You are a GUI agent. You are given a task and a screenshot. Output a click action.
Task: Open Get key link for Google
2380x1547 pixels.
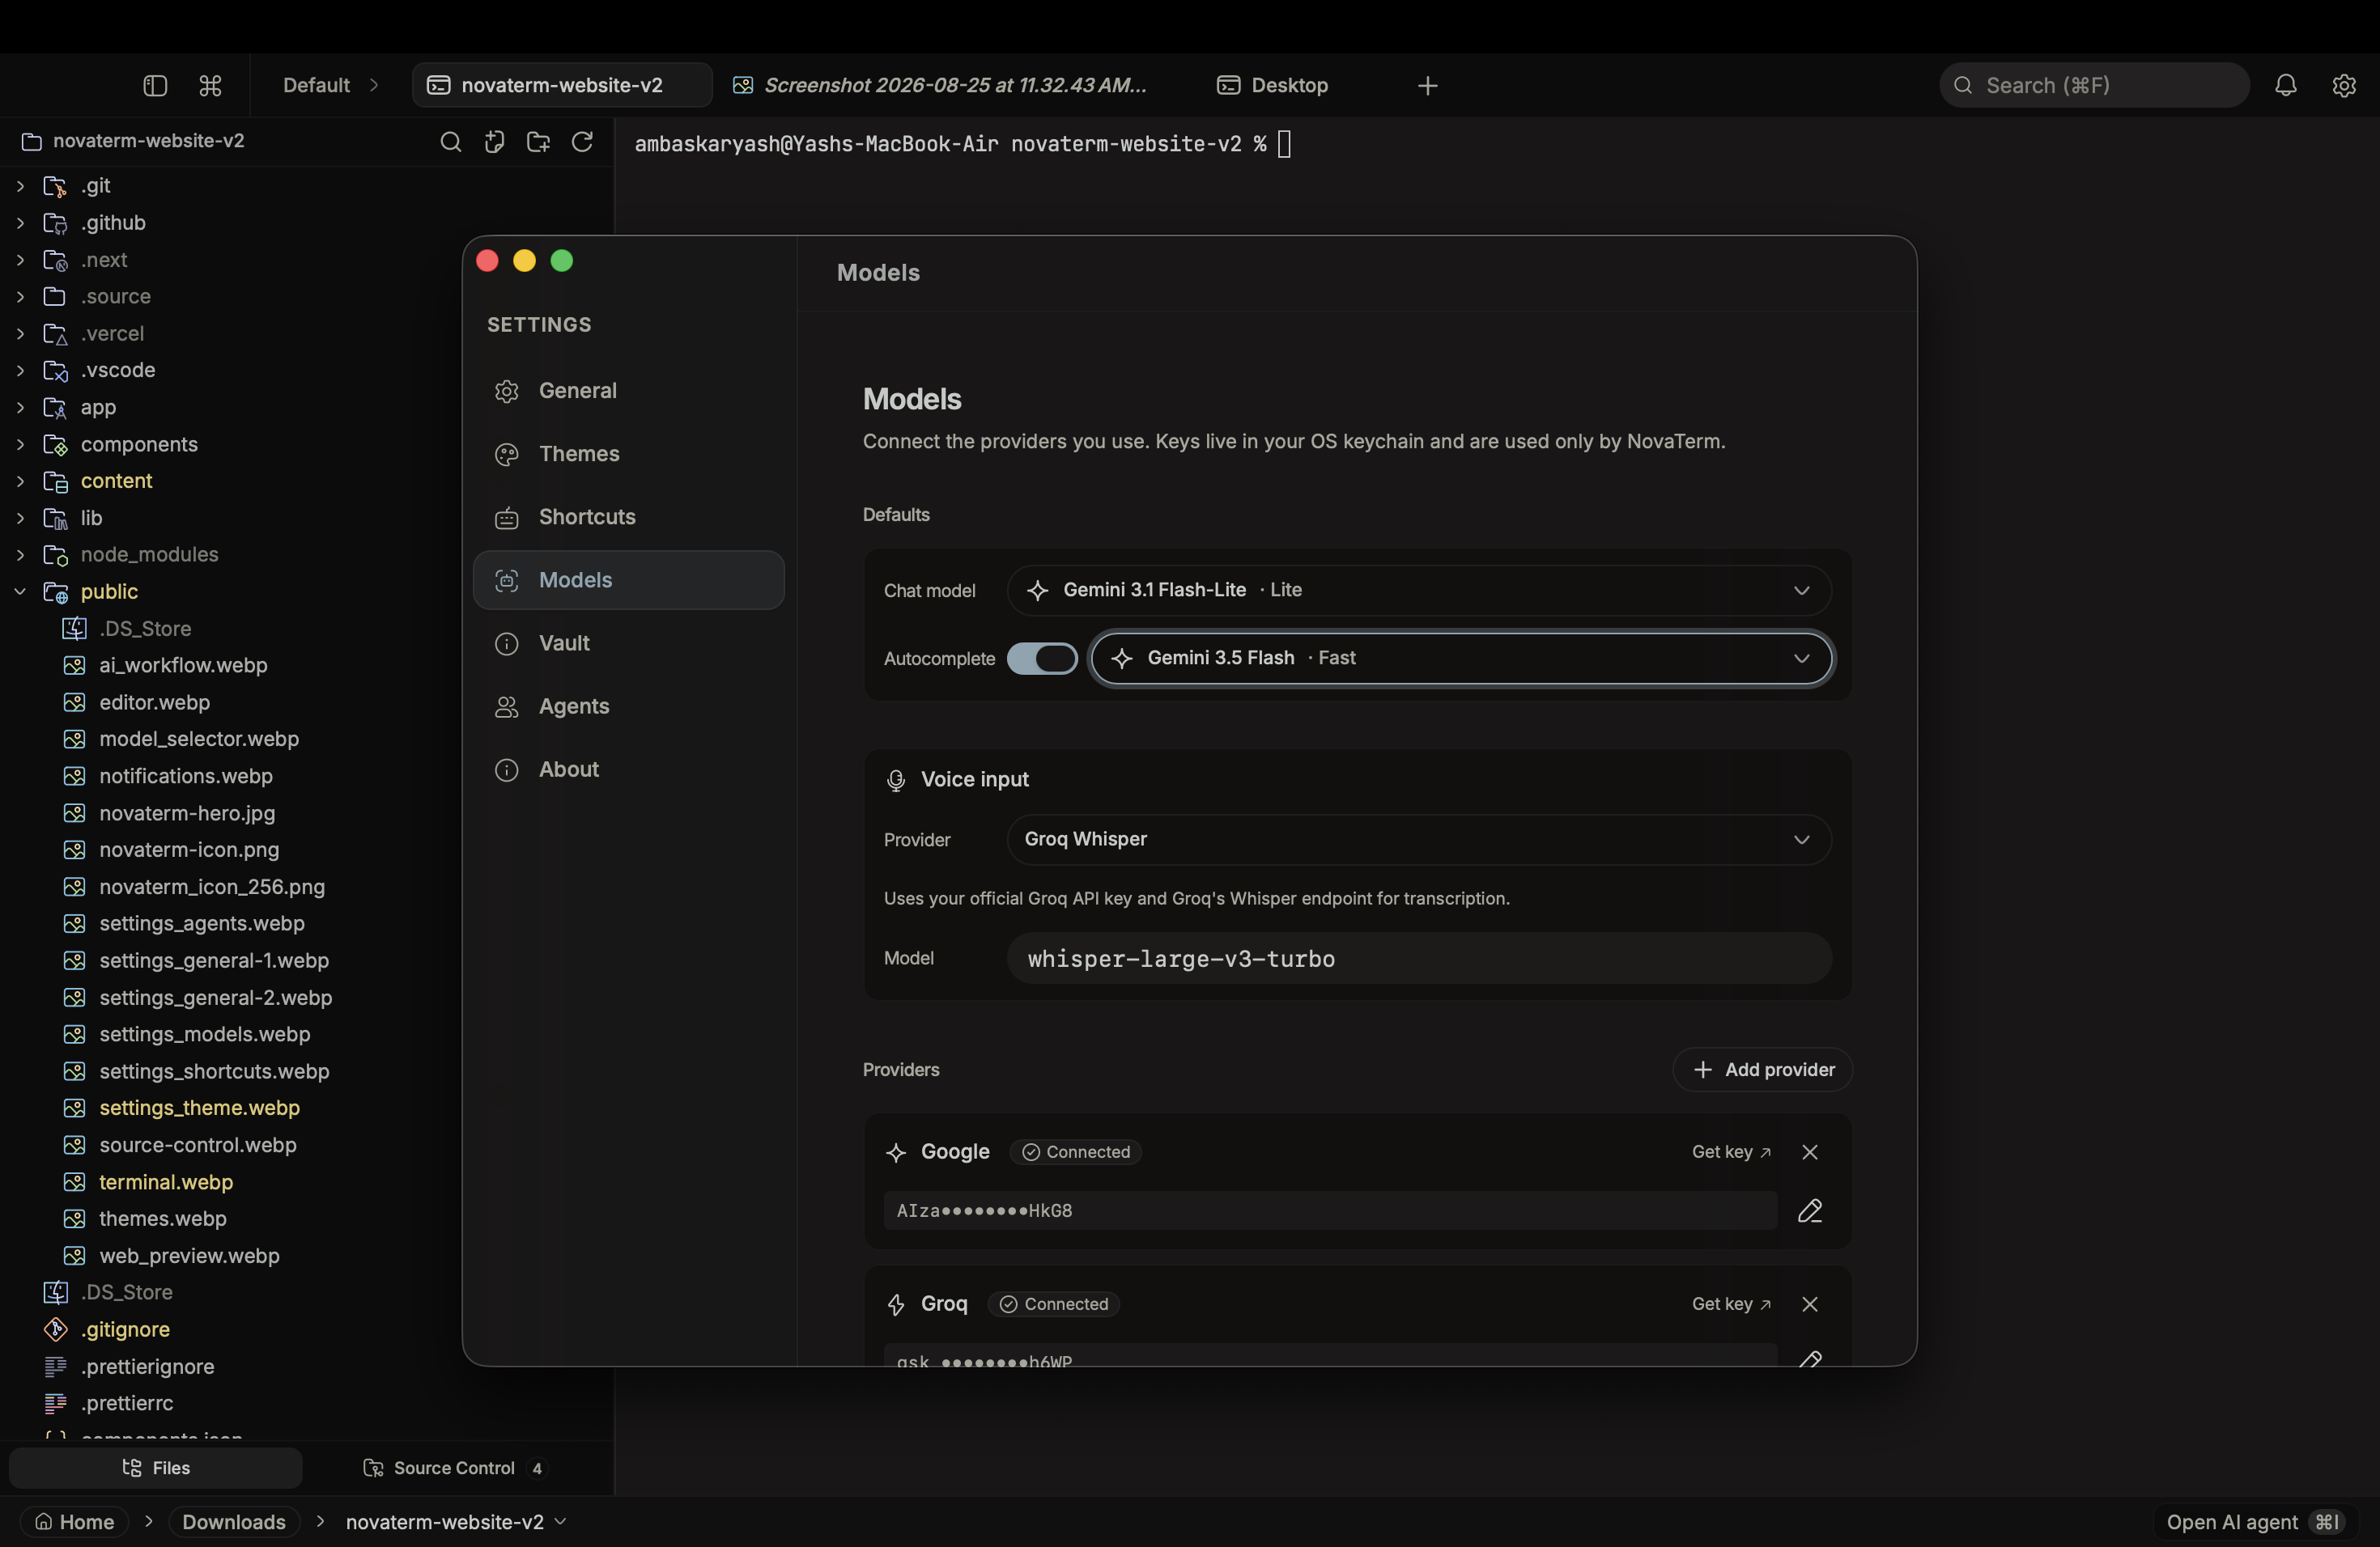pos(1731,1152)
